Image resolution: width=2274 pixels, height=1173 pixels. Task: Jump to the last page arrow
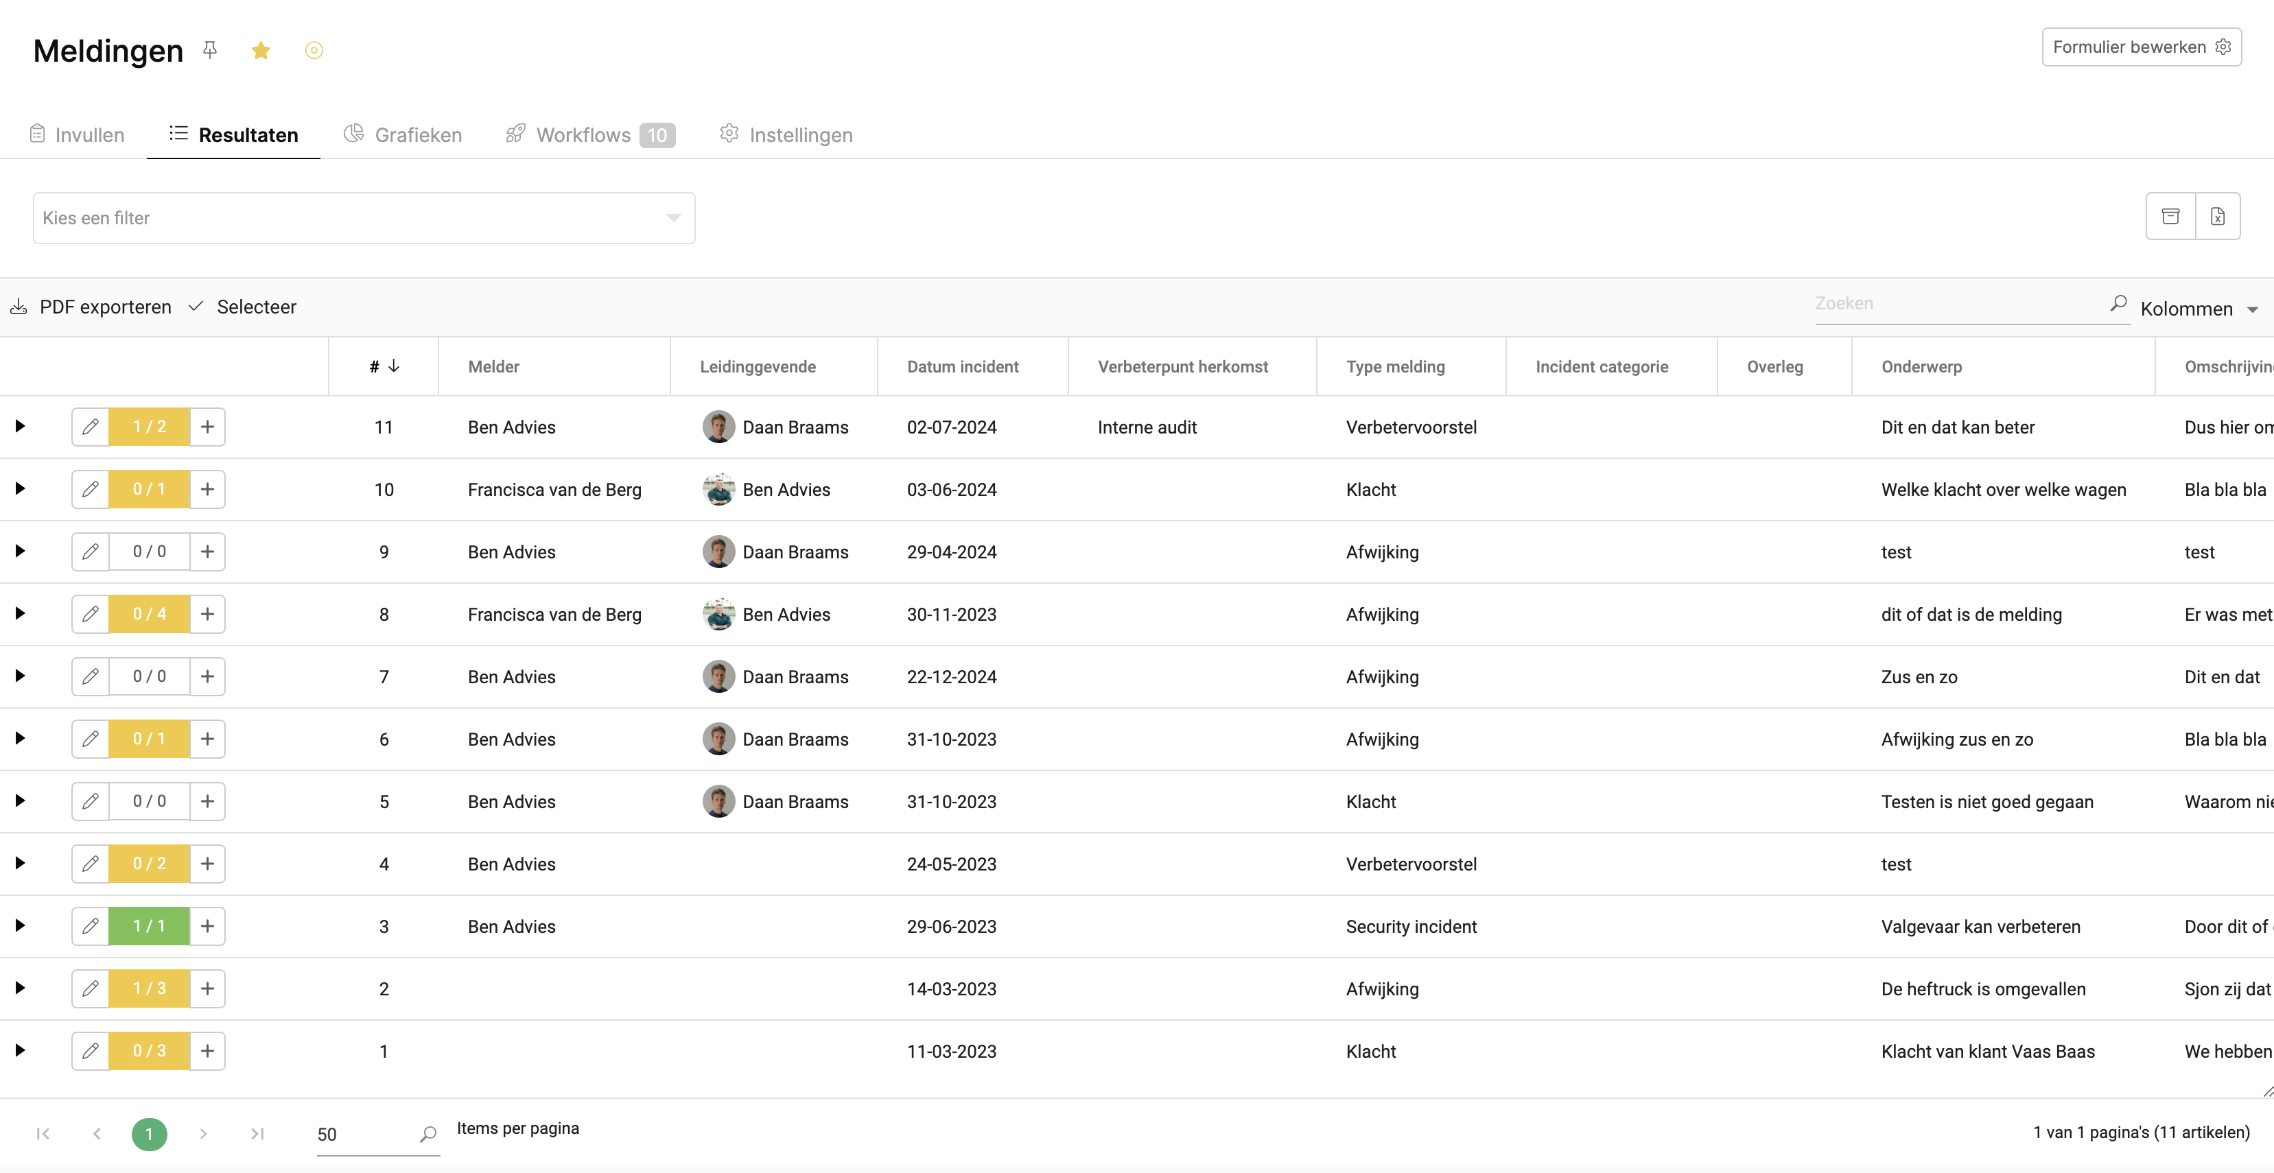point(257,1134)
